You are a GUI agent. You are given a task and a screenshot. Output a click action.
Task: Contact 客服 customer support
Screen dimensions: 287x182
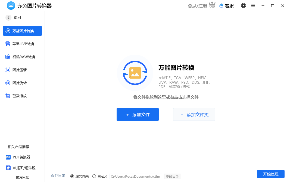click(226, 5)
